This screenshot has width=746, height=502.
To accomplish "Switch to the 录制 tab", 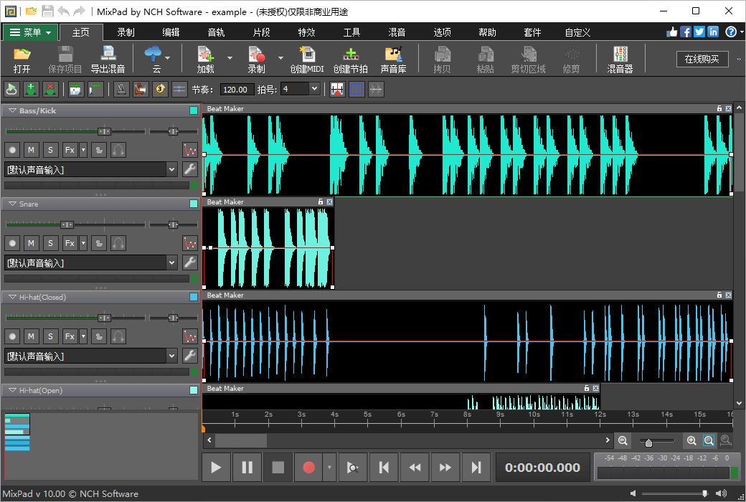I will click(x=126, y=32).
